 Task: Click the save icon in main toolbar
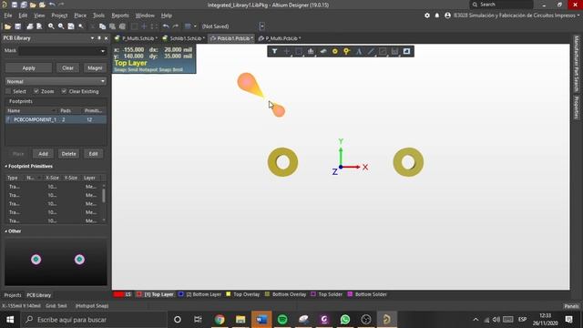click(18, 26)
